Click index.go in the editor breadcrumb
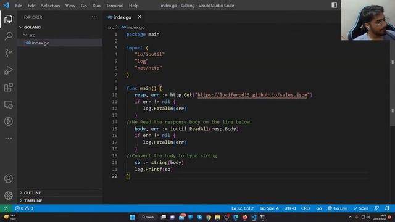 coord(136,27)
